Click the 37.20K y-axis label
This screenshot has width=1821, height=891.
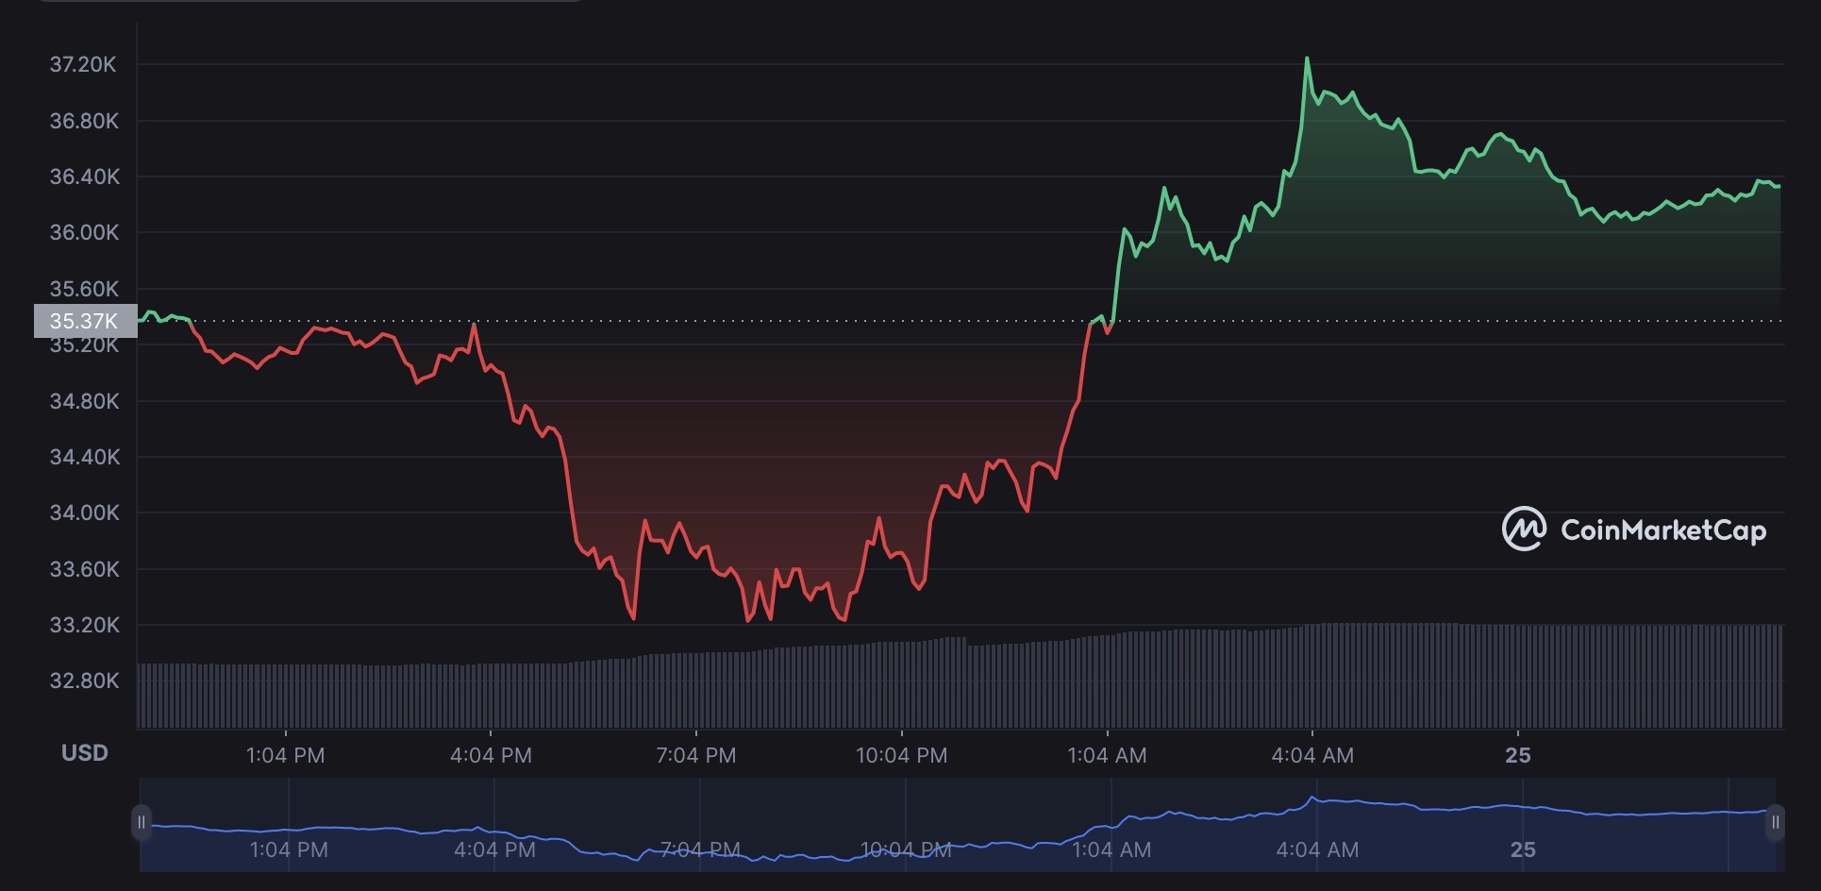point(83,64)
